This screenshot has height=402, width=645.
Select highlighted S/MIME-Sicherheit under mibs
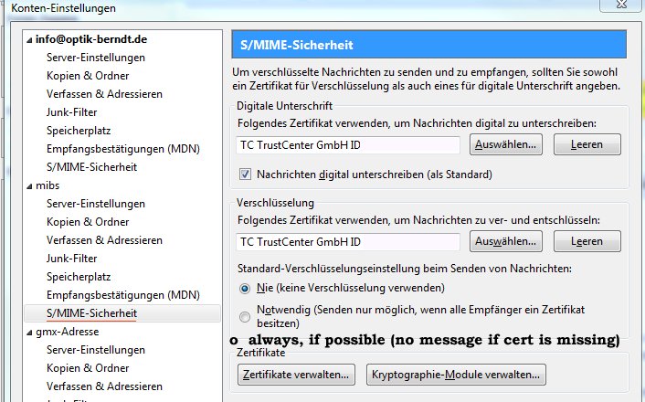pyautogui.click(x=122, y=313)
